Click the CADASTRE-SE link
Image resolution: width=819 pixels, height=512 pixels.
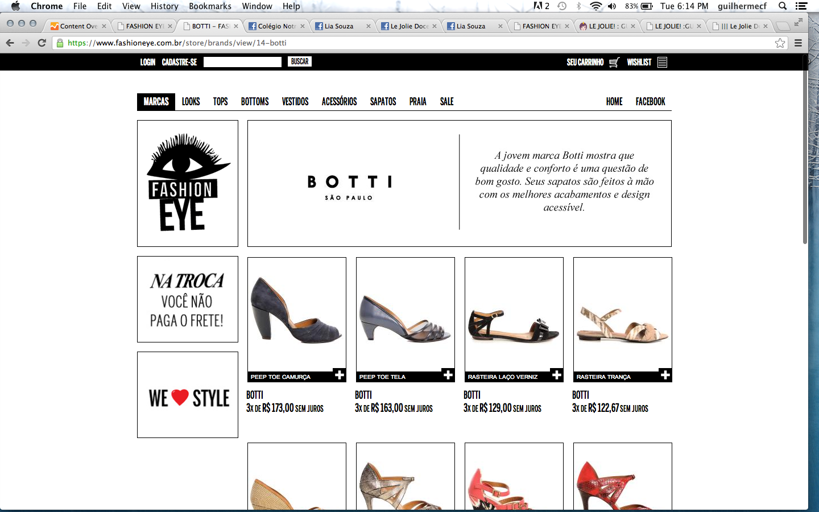tap(179, 62)
